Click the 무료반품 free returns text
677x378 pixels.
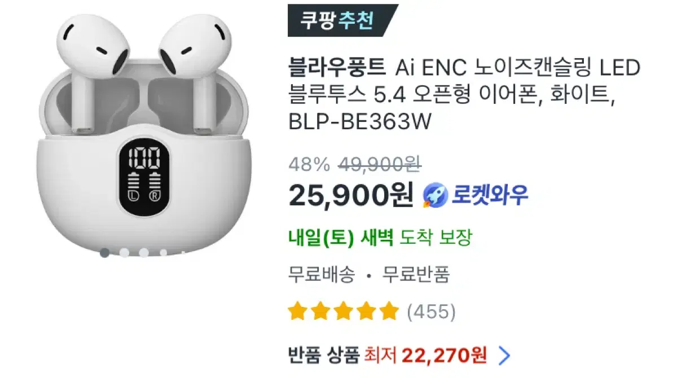coord(416,275)
